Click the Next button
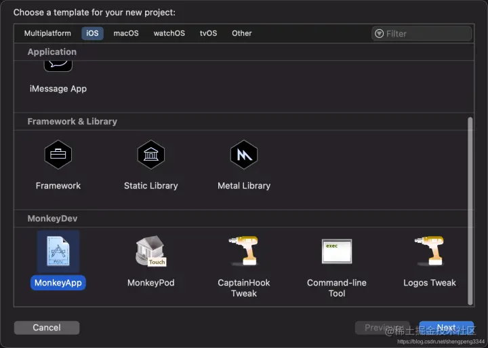Image resolution: width=488 pixels, height=348 pixels. tap(446, 328)
